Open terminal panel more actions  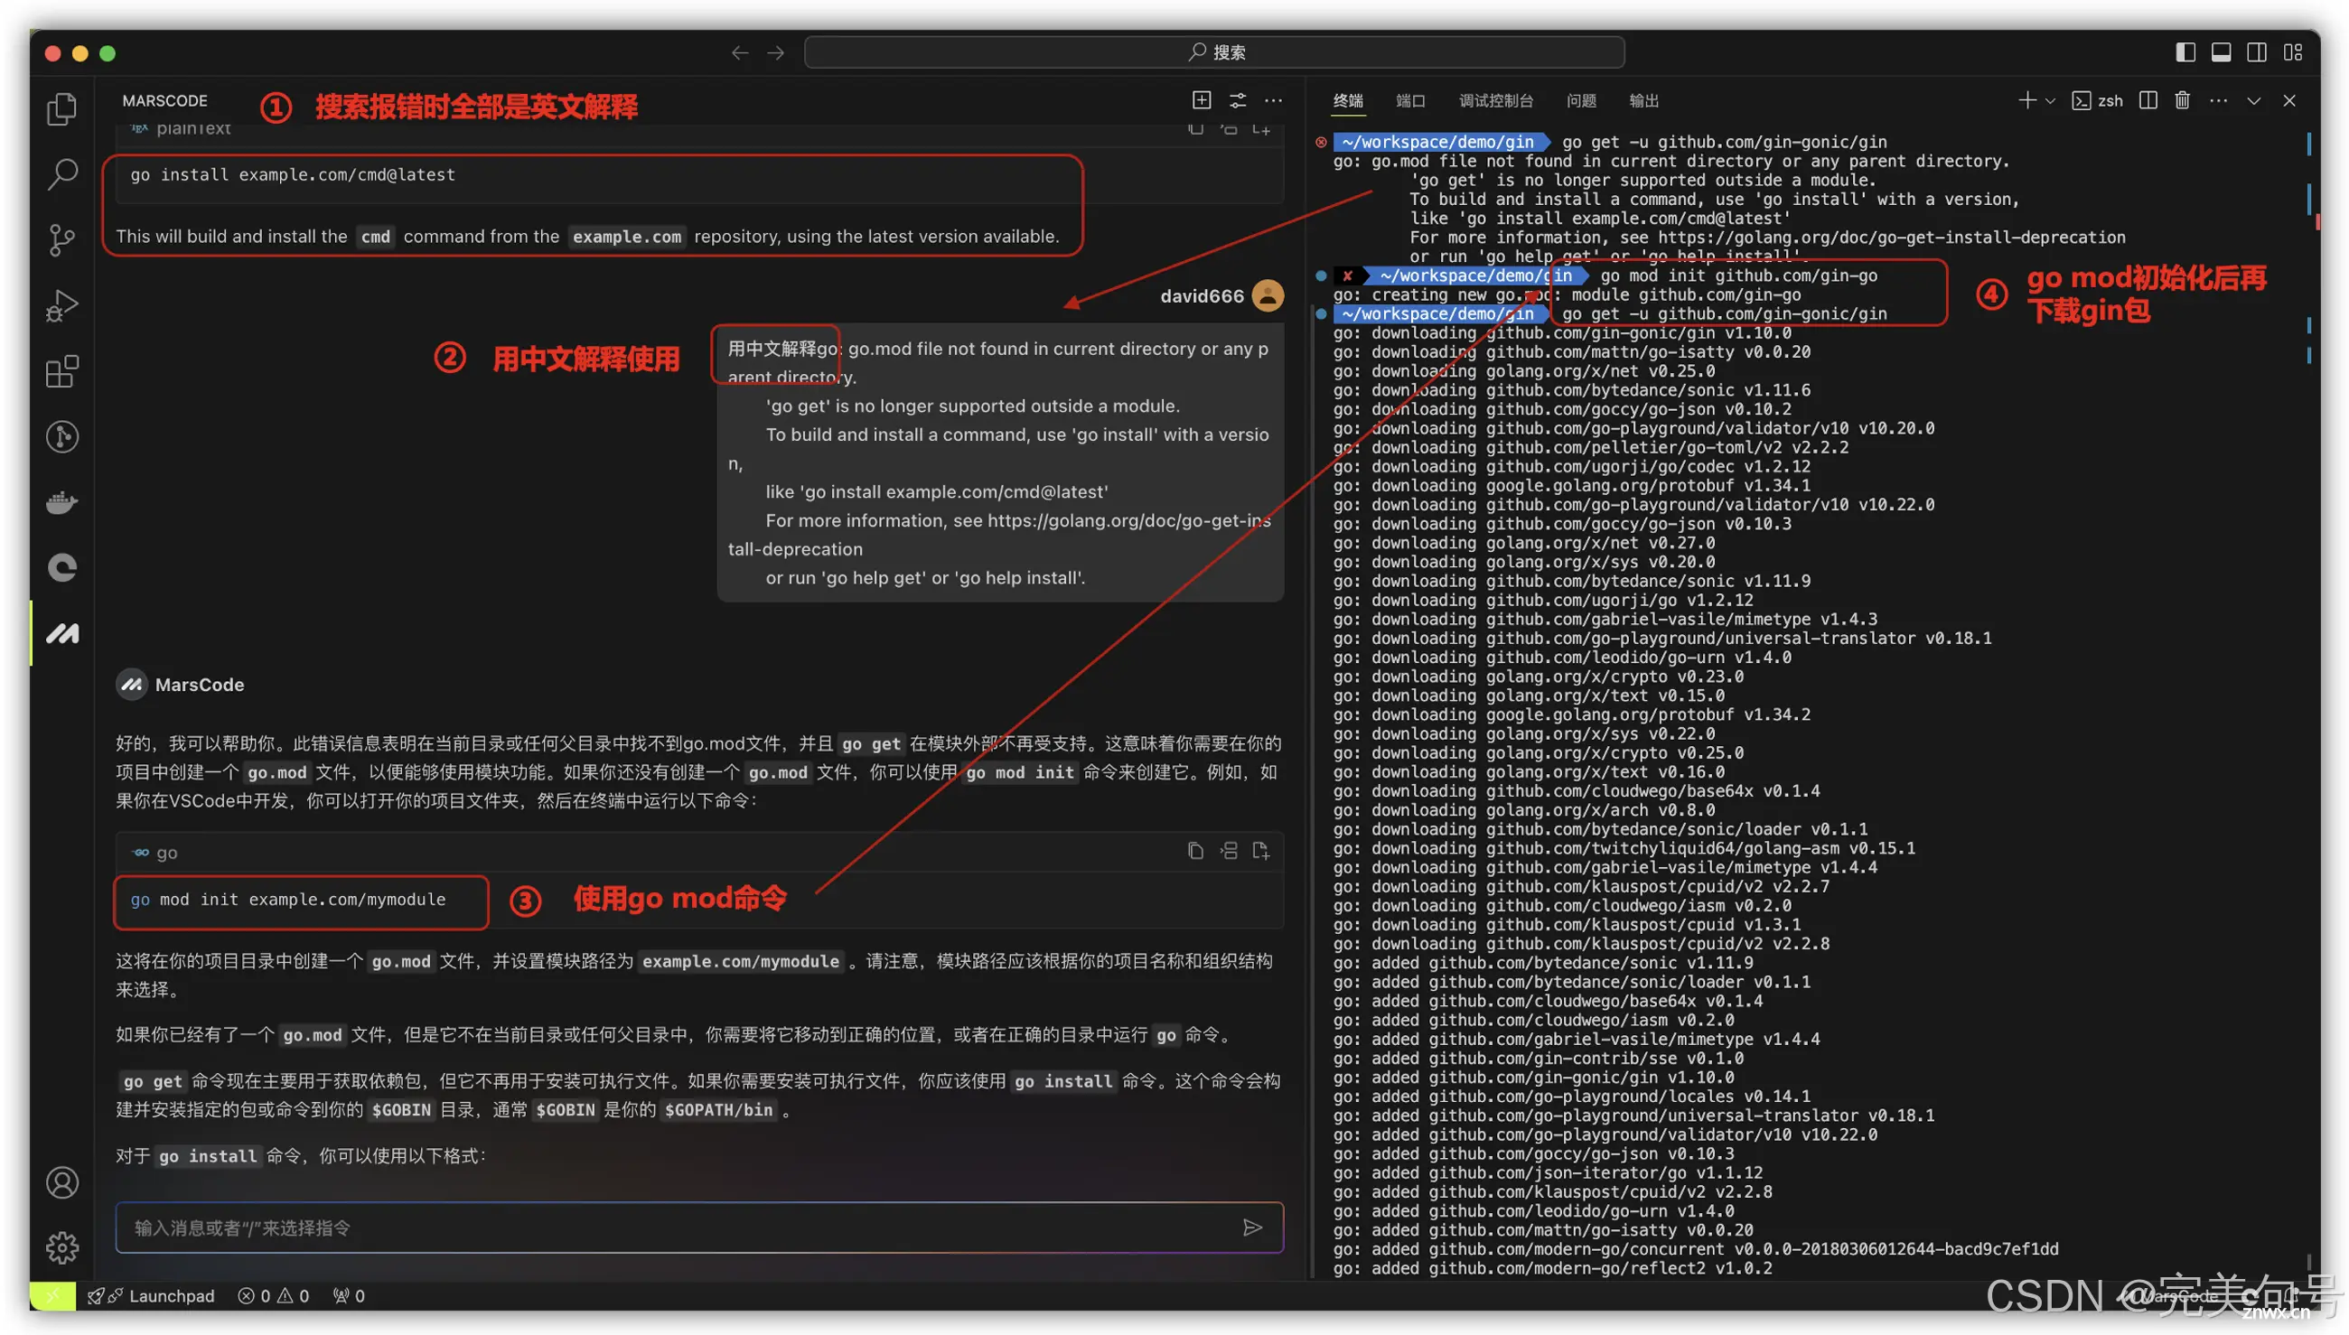[x=2218, y=100]
